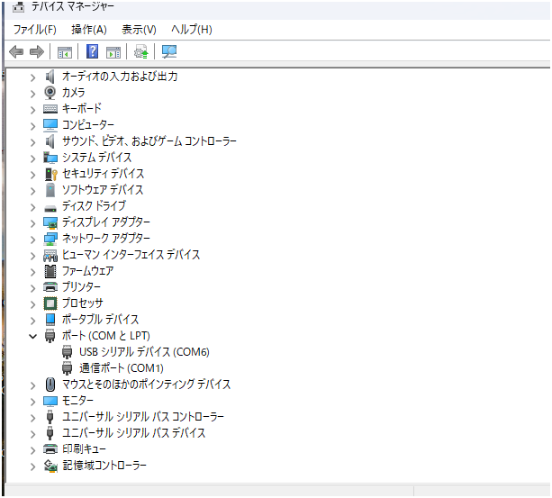Viewport: 552px width, 498px height.
Task: Click the mouse icon beside マウスとそのほかのポインティング デバイス
Action: pos(50,385)
